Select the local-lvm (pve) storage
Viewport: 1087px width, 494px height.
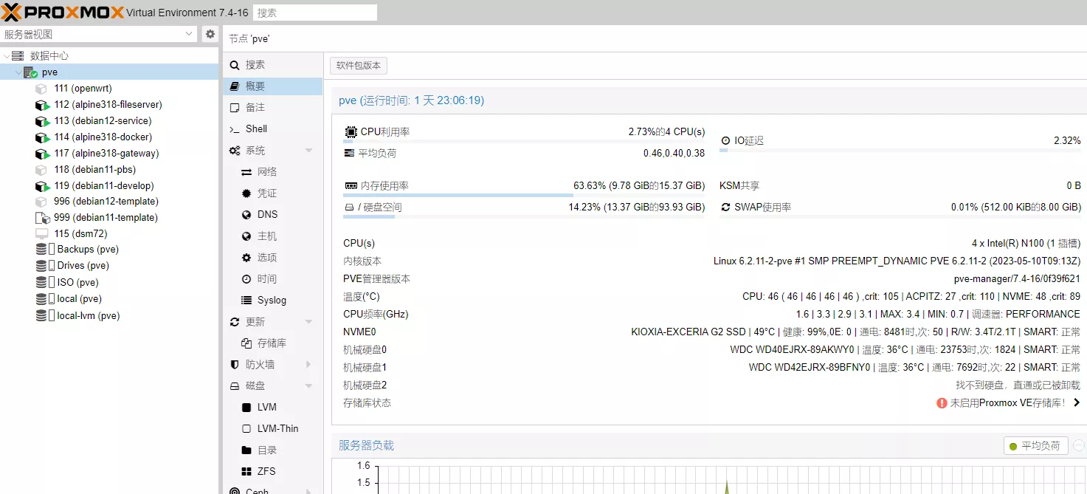click(x=88, y=315)
